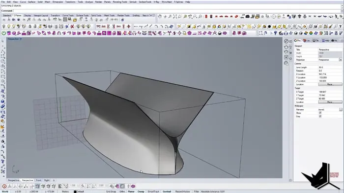Click the Target Location Place button
This screenshot has height=193, width=344.
[330, 102]
